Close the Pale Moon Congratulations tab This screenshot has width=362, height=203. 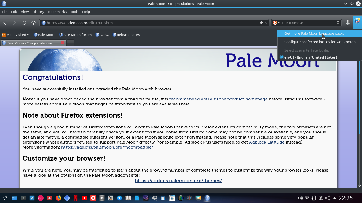point(63,43)
